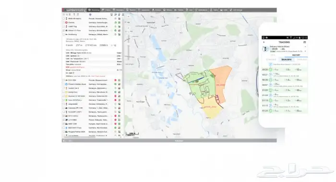The height and width of the screenshot is (182, 336).
Task: Expand the Delivery Vehicle dropdown chevron
Action: 305,47
